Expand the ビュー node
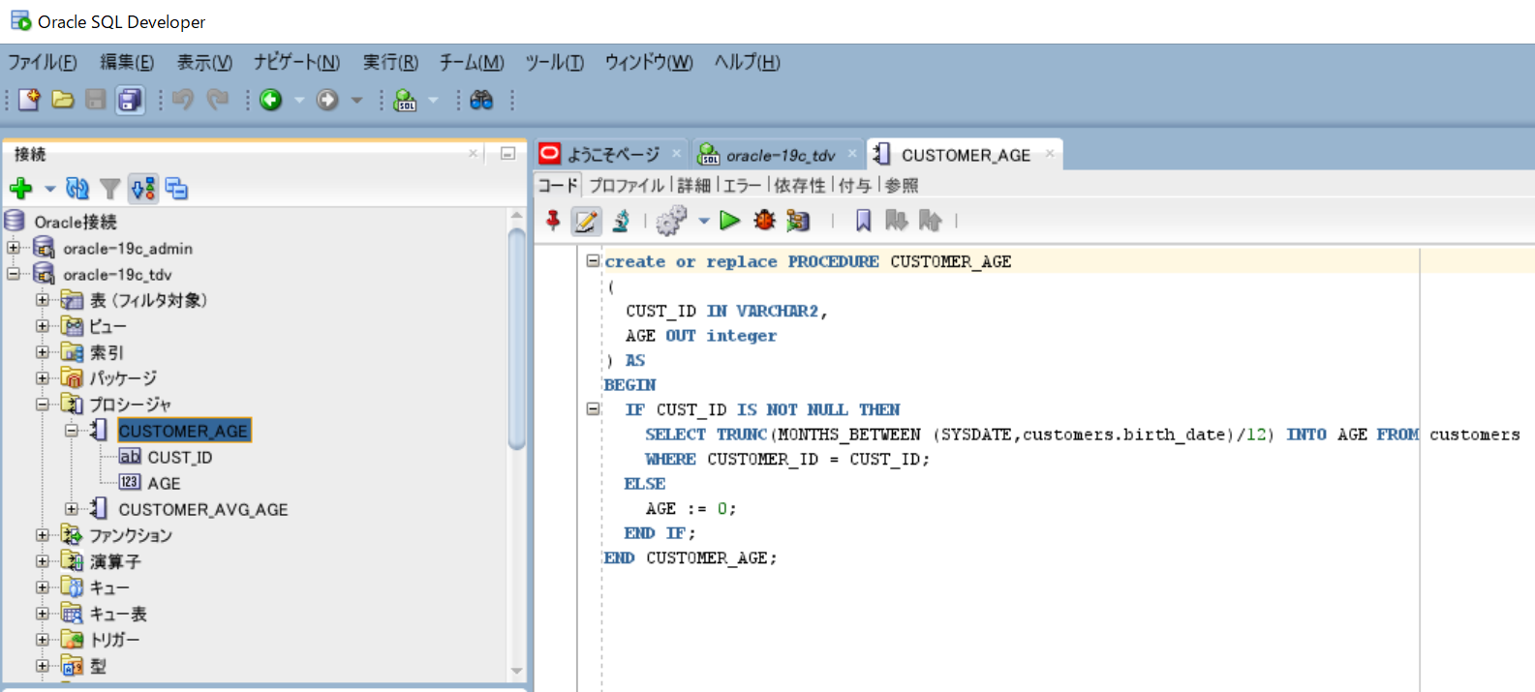This screenshot has width=1535, height=692. 43,326
